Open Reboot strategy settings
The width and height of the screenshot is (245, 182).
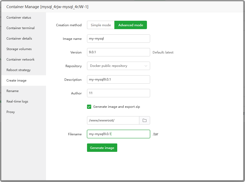pyautogui.click(x=18, y=70)
